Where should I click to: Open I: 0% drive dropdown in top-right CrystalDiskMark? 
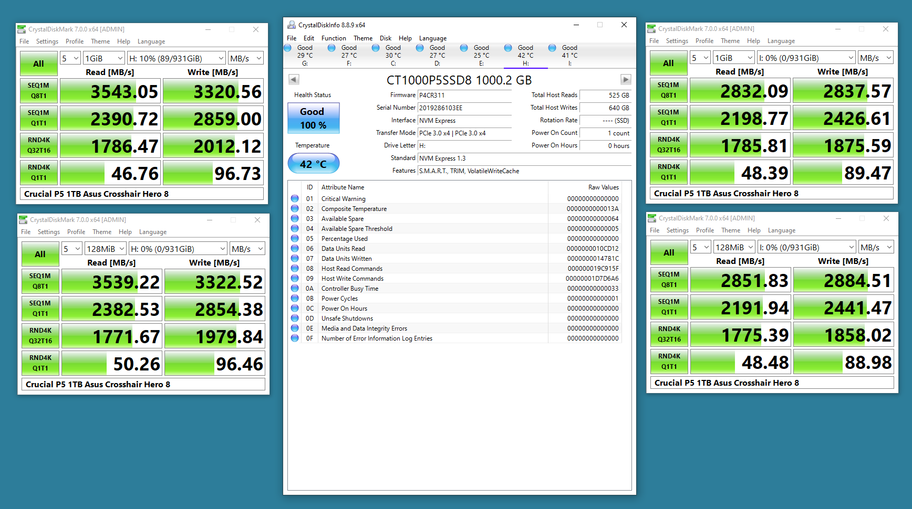point(806,58)
